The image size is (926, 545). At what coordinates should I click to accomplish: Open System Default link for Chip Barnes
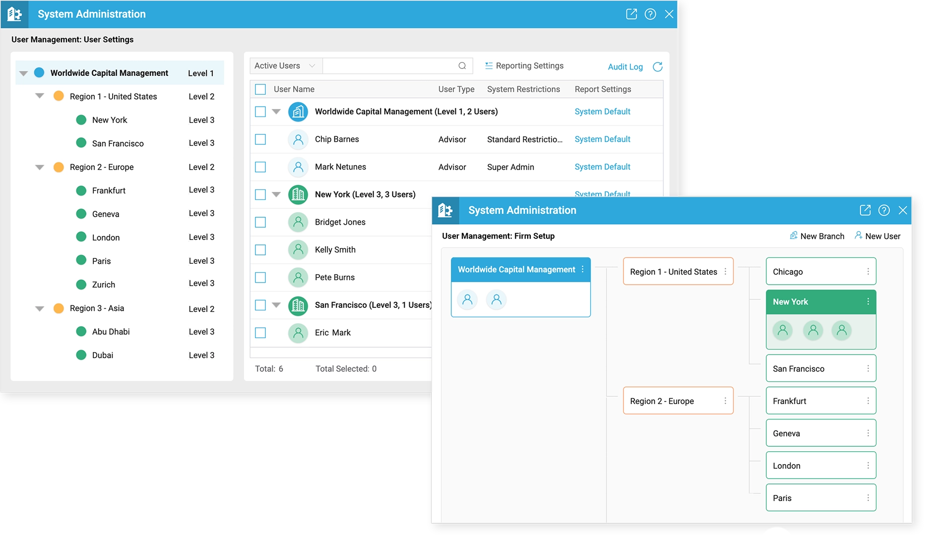point(602,139)
